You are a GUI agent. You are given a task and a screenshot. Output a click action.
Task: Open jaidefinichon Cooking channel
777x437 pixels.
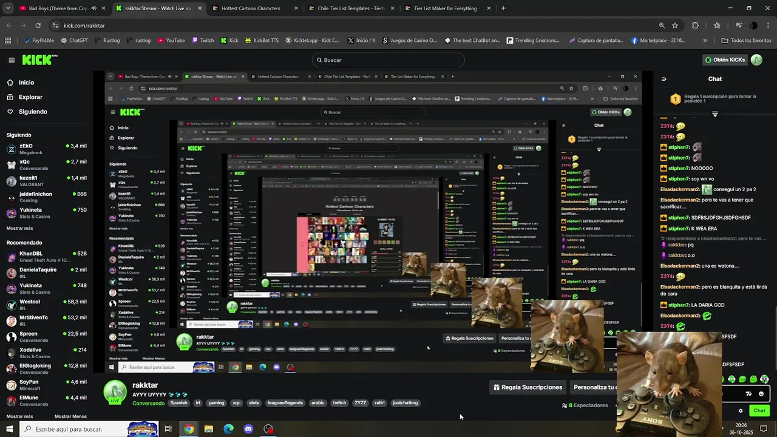(47, 197)
